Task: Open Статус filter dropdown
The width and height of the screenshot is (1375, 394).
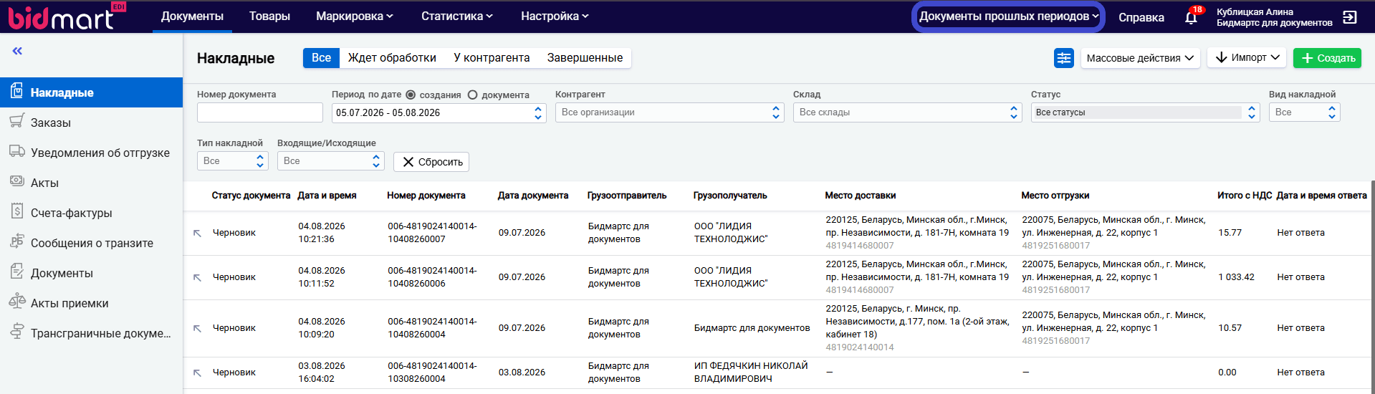Action: click(1146, 112)
